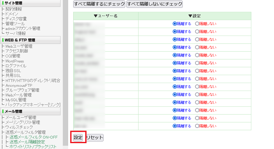Open 管理ツール link
Viewport: 274px width, 149px height.
(15, 23)
